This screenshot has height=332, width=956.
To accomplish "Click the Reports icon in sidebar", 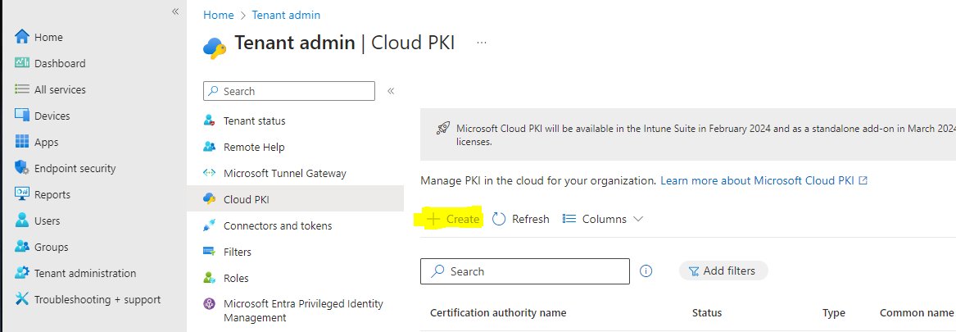I will (22, 194).
